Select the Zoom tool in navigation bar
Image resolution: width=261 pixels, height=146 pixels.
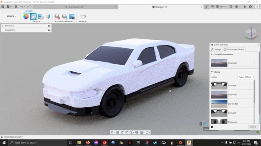tap(126, 132)
